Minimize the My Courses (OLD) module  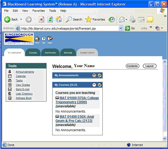(x=94, y=85)
